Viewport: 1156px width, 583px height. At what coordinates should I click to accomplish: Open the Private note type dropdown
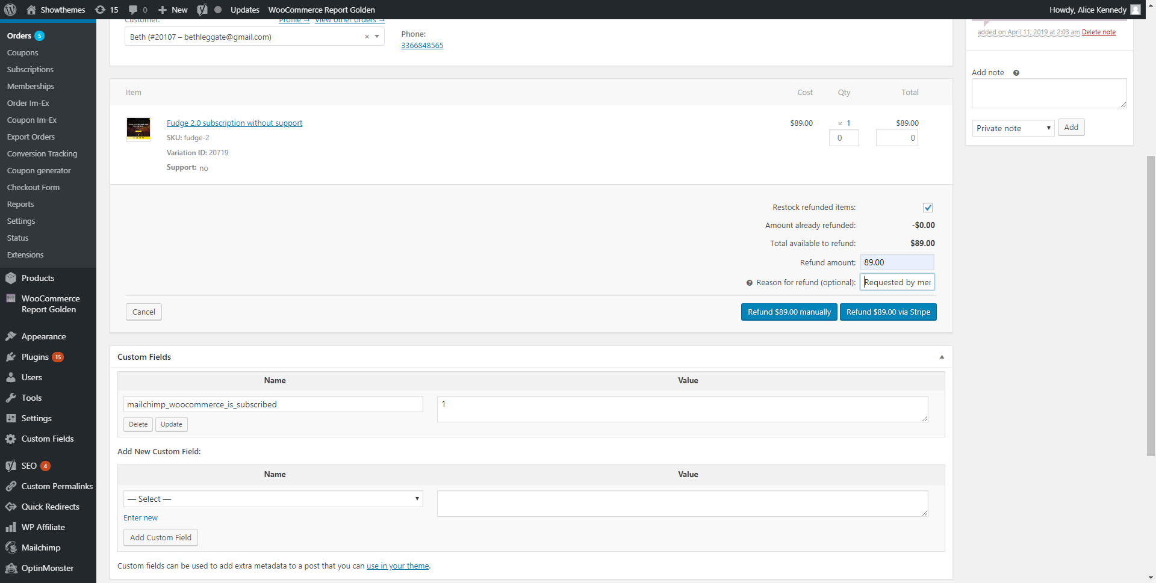point(1013,128)
